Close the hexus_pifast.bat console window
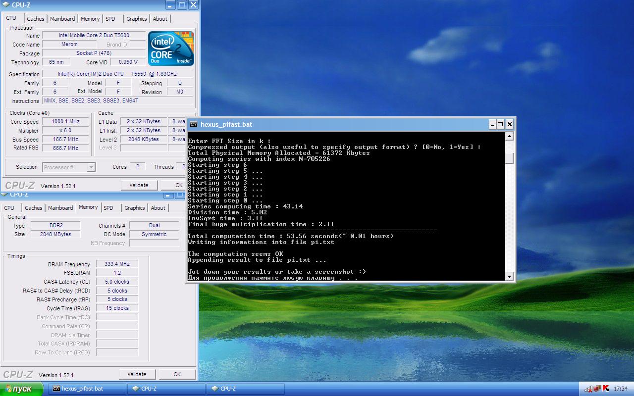 tap(509, 124)
